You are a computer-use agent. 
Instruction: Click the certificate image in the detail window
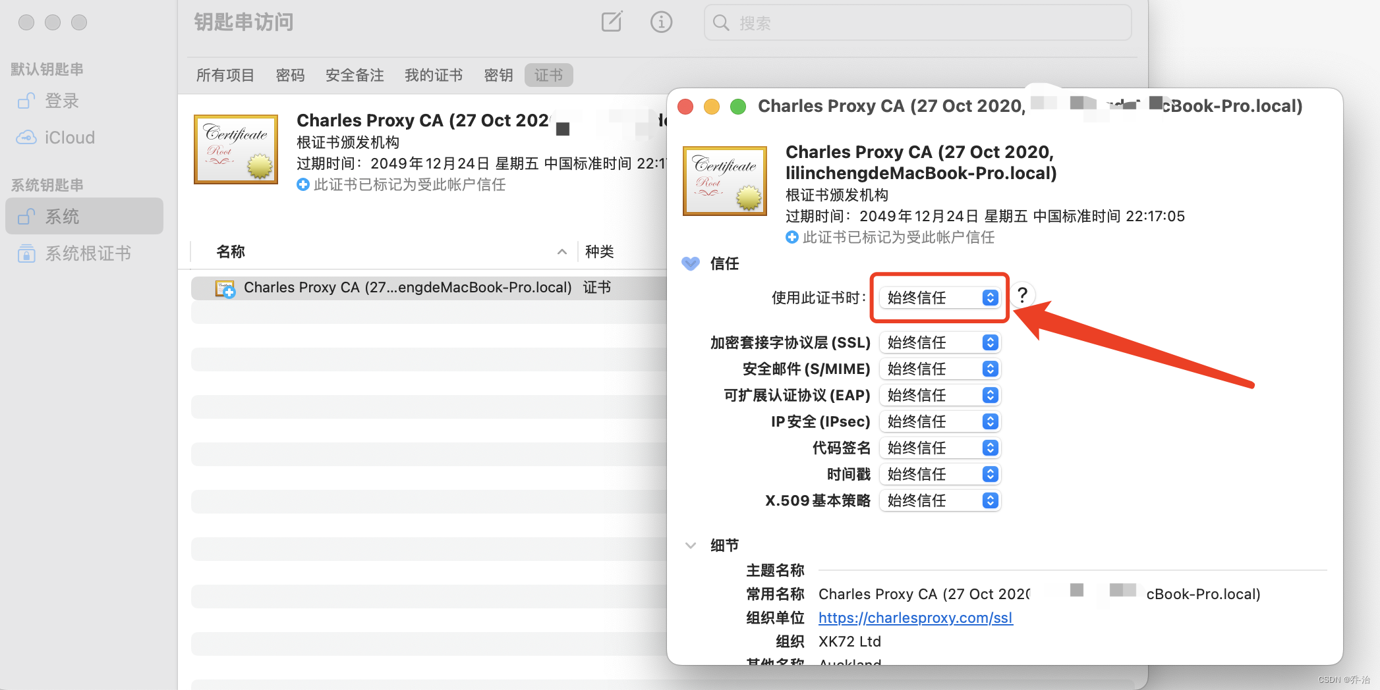click(725, 181)
